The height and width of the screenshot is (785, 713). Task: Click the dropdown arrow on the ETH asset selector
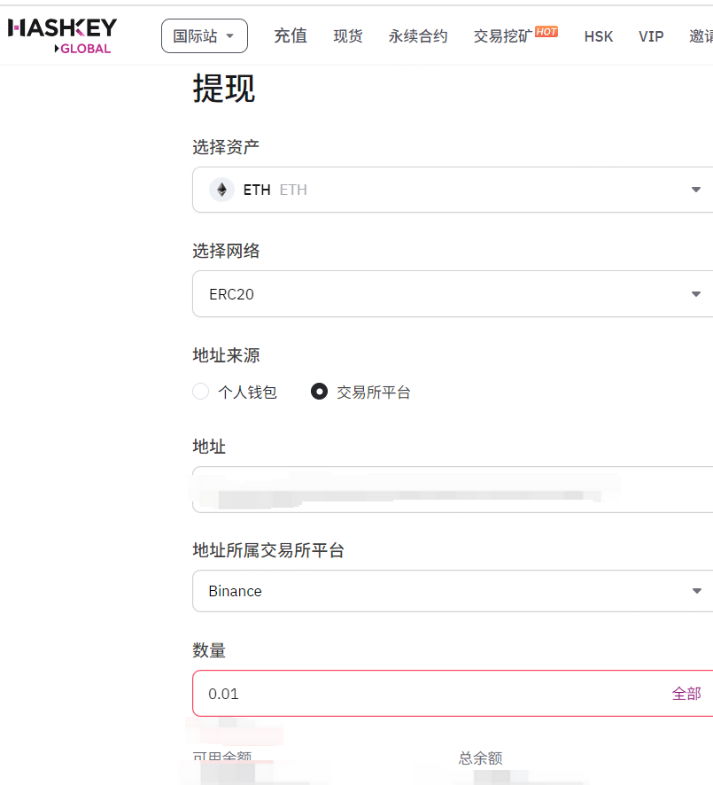(x=696, y=190)
